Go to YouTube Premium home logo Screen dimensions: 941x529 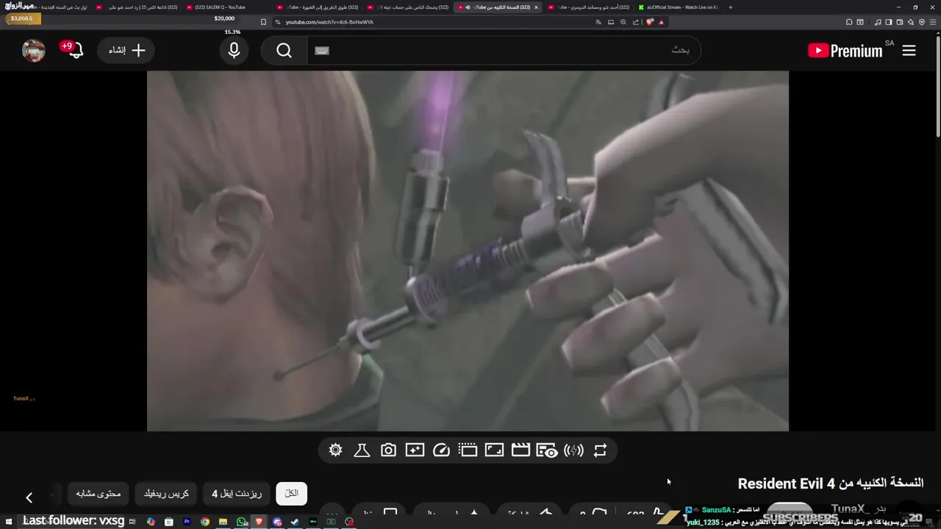[845, 51]
